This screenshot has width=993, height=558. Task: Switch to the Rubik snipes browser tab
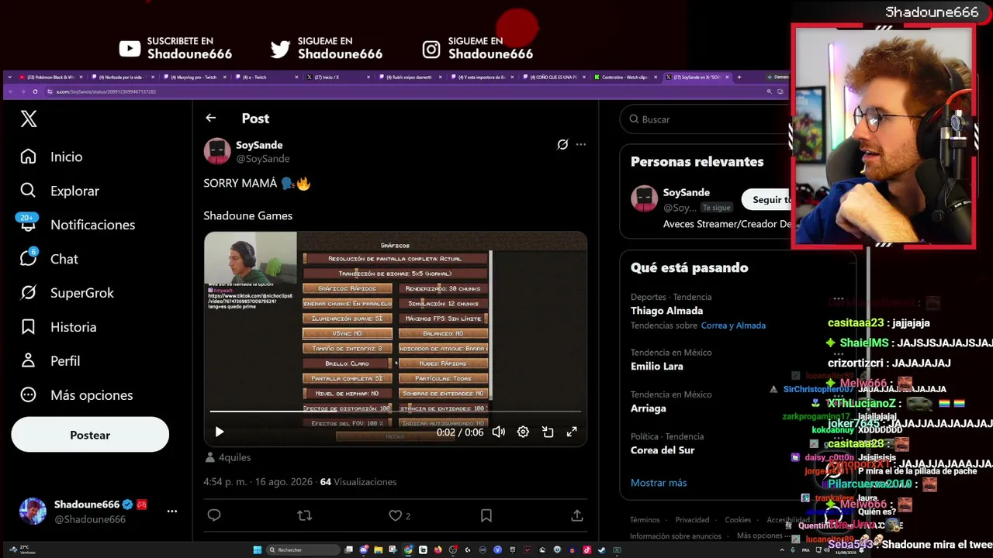pos(411,77)
